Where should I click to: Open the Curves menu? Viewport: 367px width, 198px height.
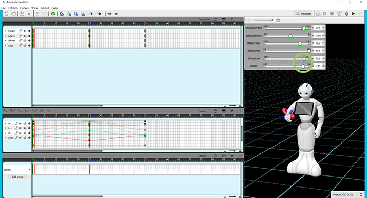tap(24, 8)
